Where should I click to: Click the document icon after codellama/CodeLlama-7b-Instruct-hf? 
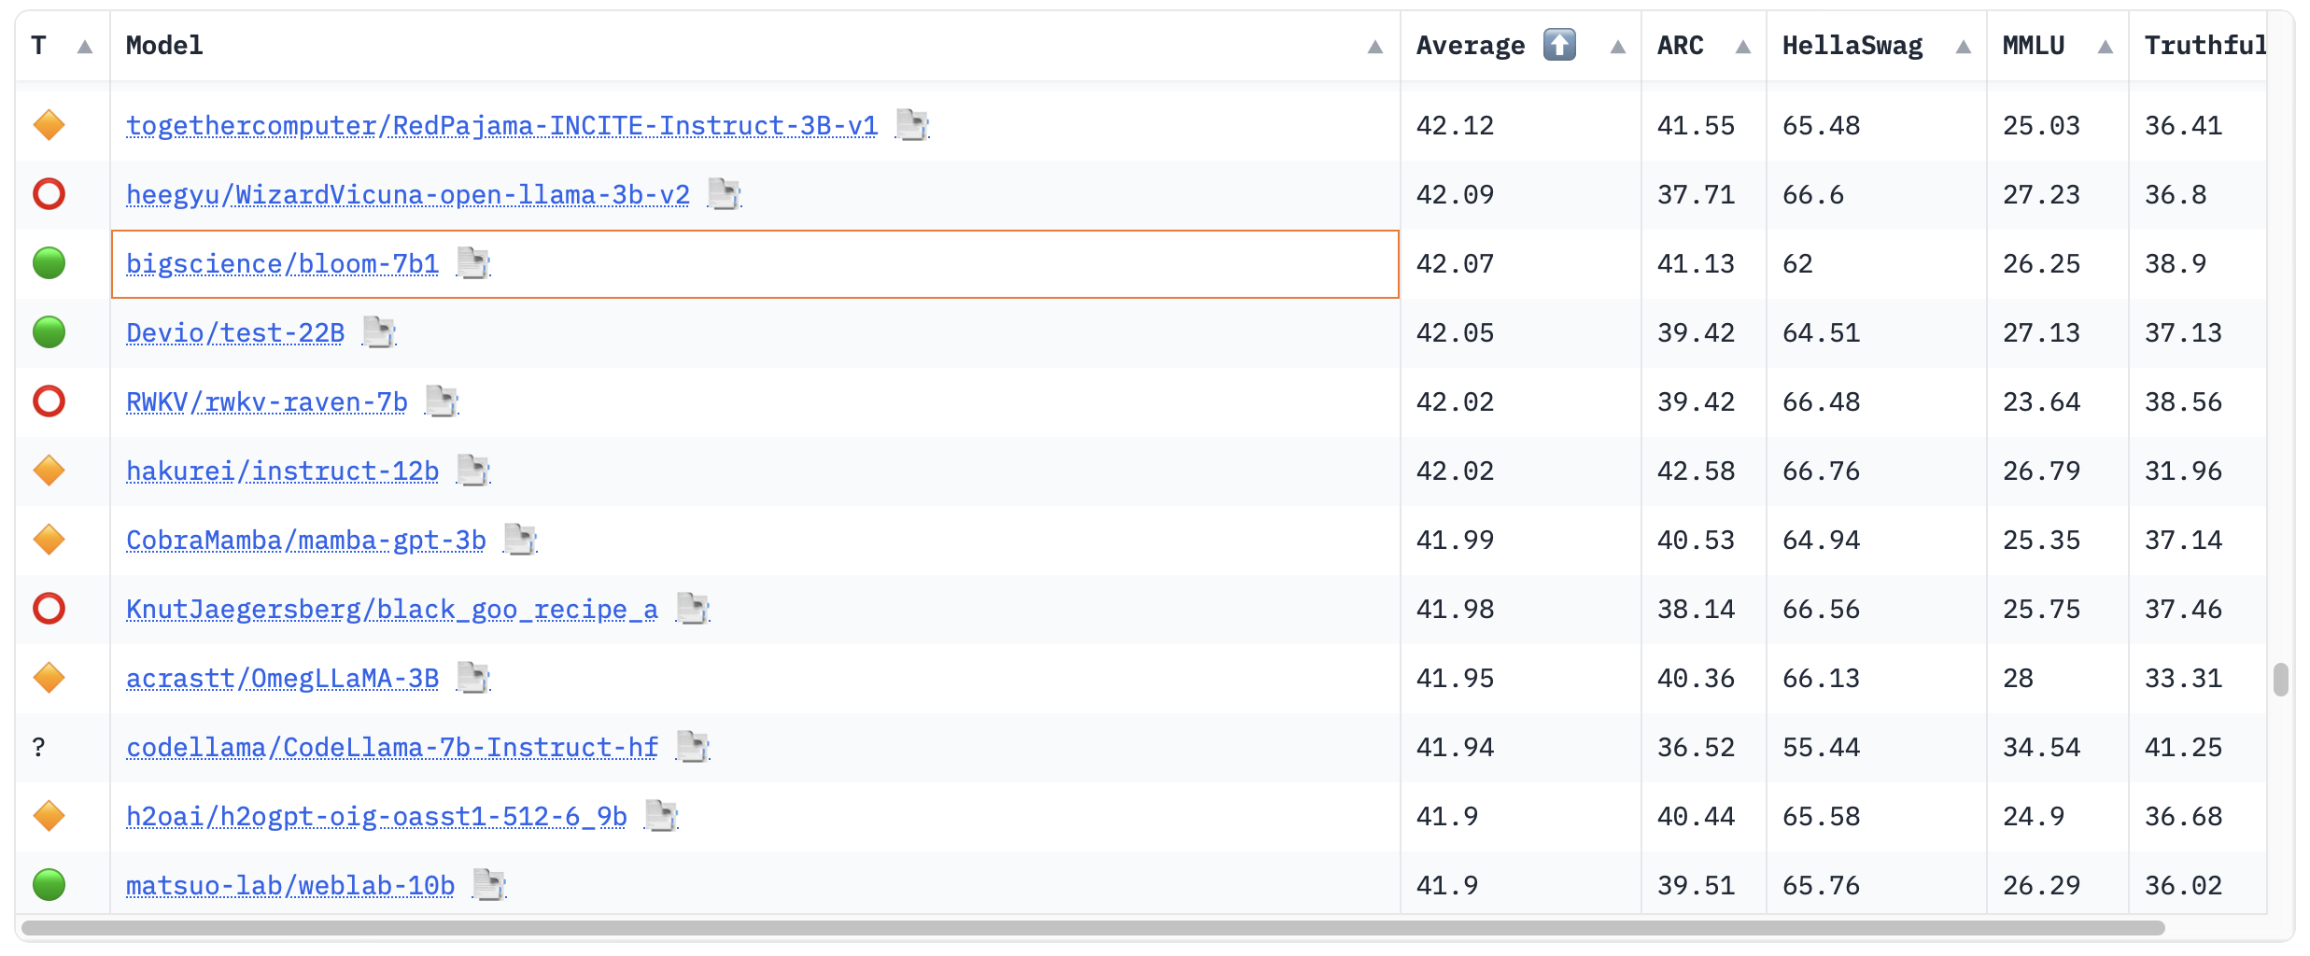[x=692, y=747]
